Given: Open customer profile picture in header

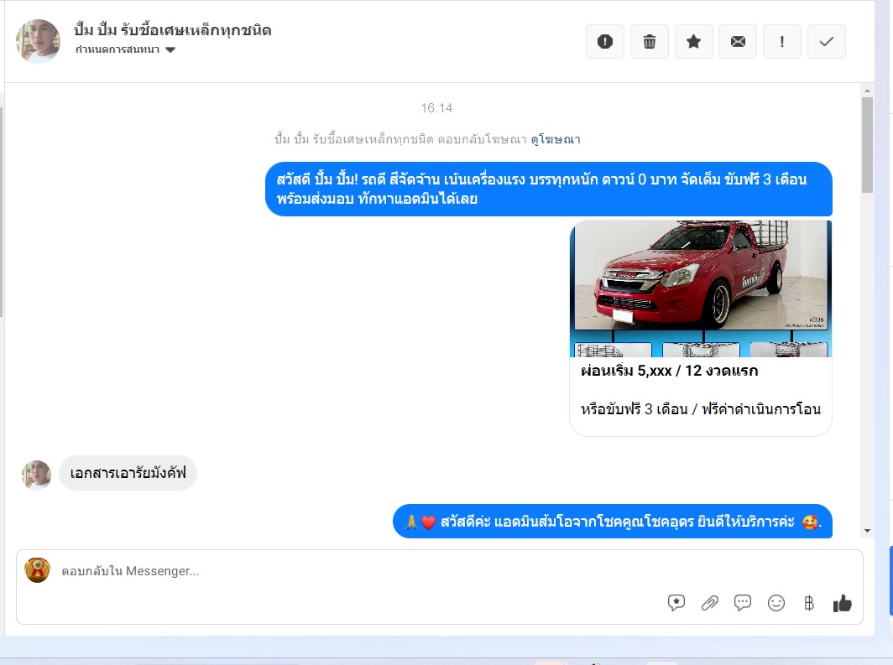Looking at the screenshot, I should 38,41.
